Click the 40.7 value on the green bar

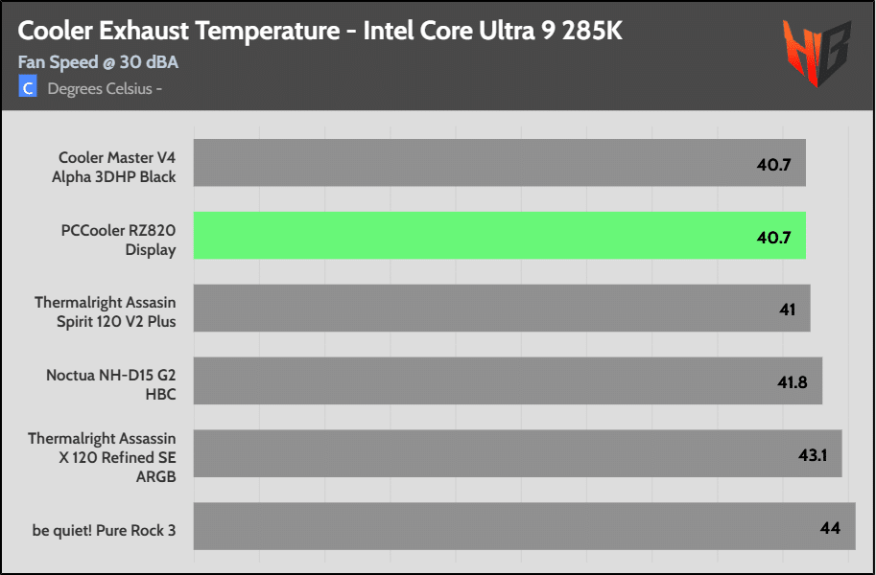click(773, 237)
